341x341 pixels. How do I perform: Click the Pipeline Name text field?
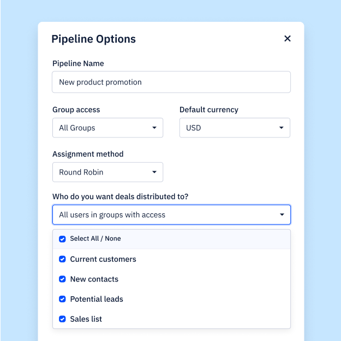[171, 82]
